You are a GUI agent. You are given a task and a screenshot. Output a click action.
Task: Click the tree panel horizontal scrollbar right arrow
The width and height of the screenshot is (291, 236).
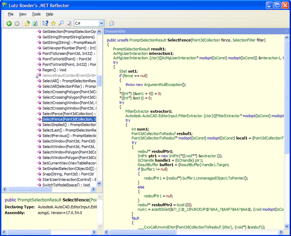(93, 190)
